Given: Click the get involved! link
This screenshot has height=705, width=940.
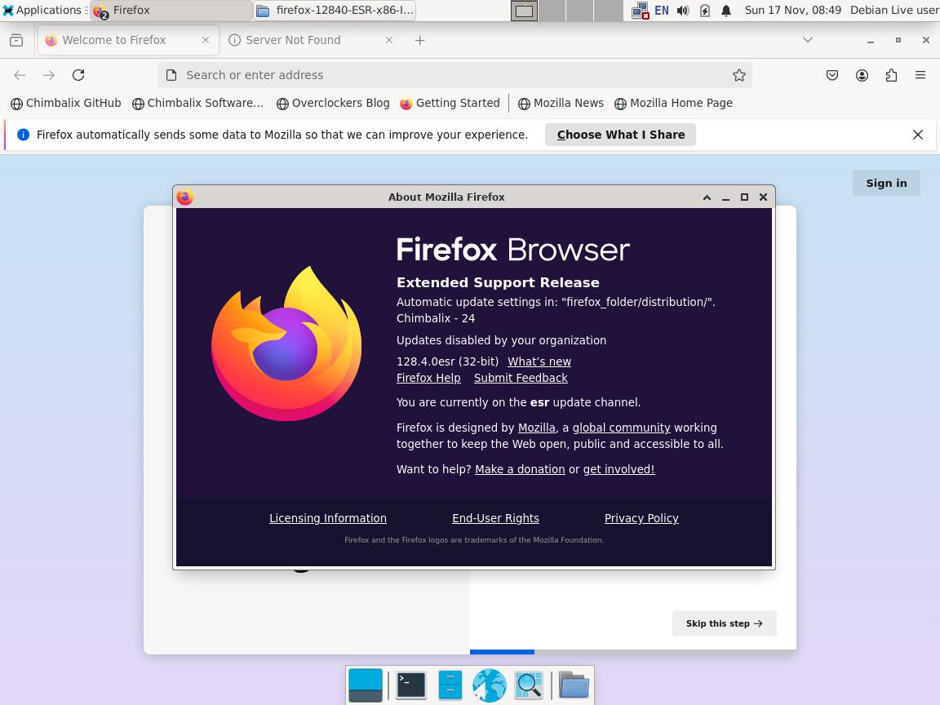Looking at the screenshot, I should point(619,469).
